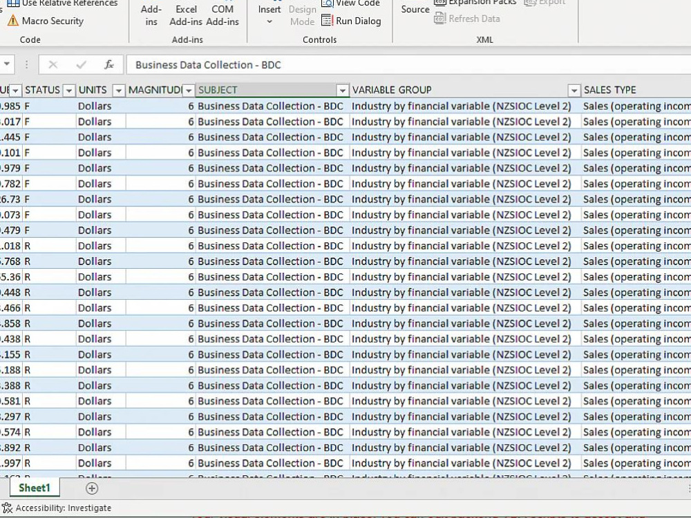This screenshot has height=518, width=691.
Task: Add a new sheet with plus button
Action: pos(92,488)
